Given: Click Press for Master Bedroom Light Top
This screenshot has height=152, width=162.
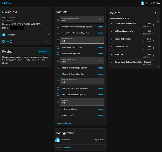Looking at the screenshot, I should (x=101, y=74).
